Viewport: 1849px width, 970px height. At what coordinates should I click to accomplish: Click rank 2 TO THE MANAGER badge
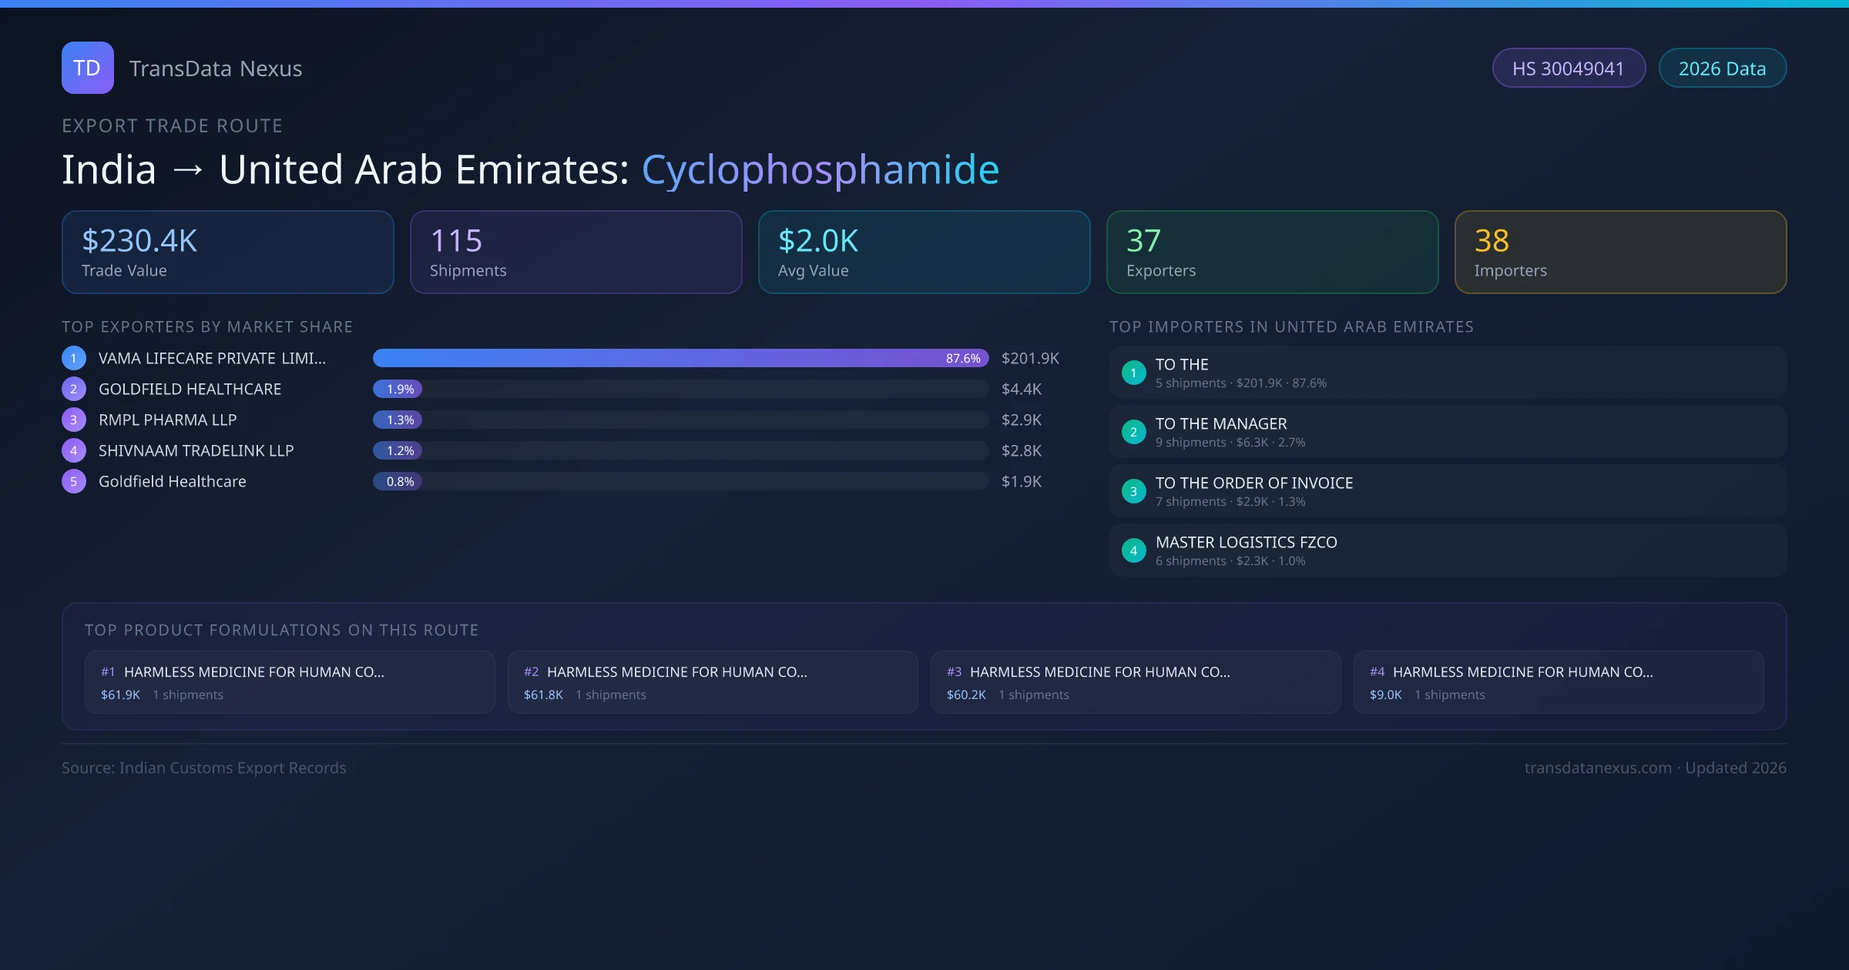(1133, 432)
